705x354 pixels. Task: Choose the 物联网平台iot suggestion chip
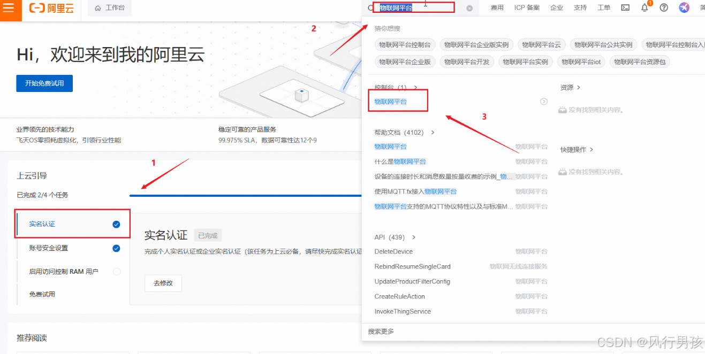pyautogui.click(x=581, y=62)
